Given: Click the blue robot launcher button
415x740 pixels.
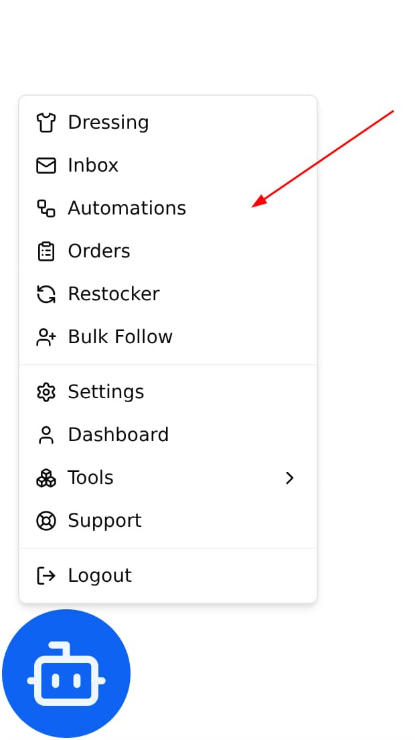Looking at the screenshot, I should click(x=66, y=674).
